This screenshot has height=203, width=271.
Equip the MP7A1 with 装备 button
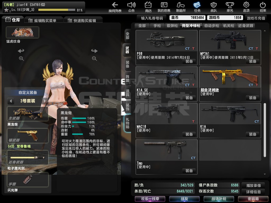click(252, 61)
